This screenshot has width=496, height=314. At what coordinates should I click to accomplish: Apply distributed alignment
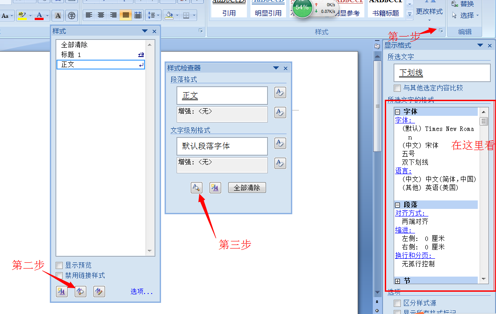pos(138,15)
